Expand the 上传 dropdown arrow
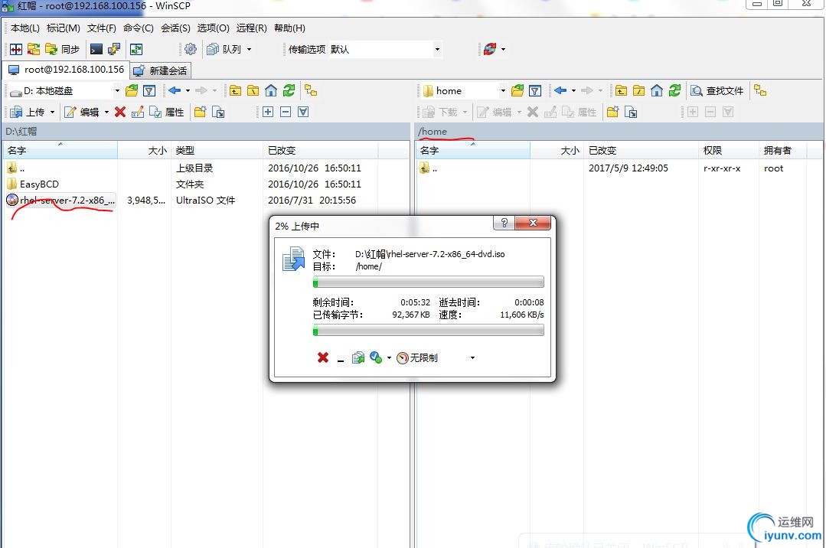The image size is (826, 548). tap(52, 112)
